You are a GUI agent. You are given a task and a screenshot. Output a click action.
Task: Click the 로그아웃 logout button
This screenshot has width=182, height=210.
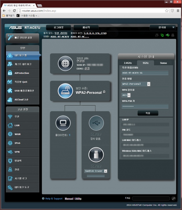(59, 27)
